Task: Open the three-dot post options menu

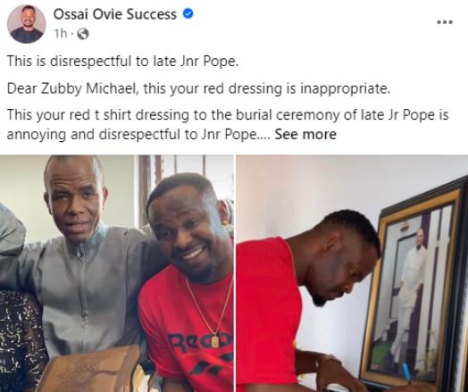Action: pyautogui.click(x=445, y=22)
